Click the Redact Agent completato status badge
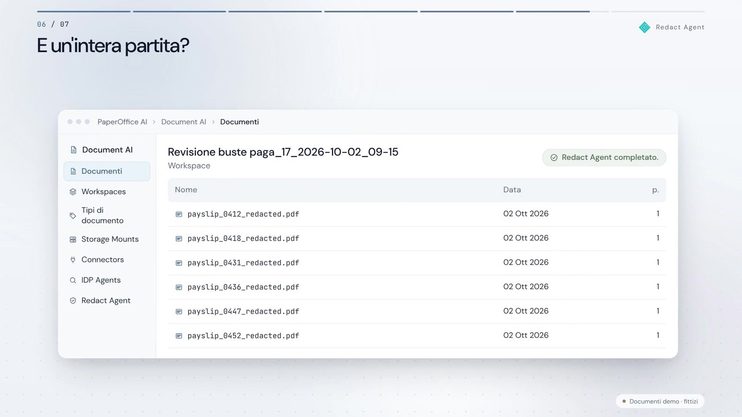Screen dimensions: 742x417 click(604, 158)
